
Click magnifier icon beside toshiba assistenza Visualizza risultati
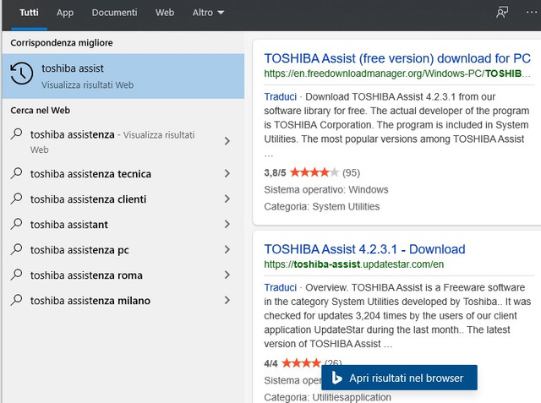pos(16,134)
